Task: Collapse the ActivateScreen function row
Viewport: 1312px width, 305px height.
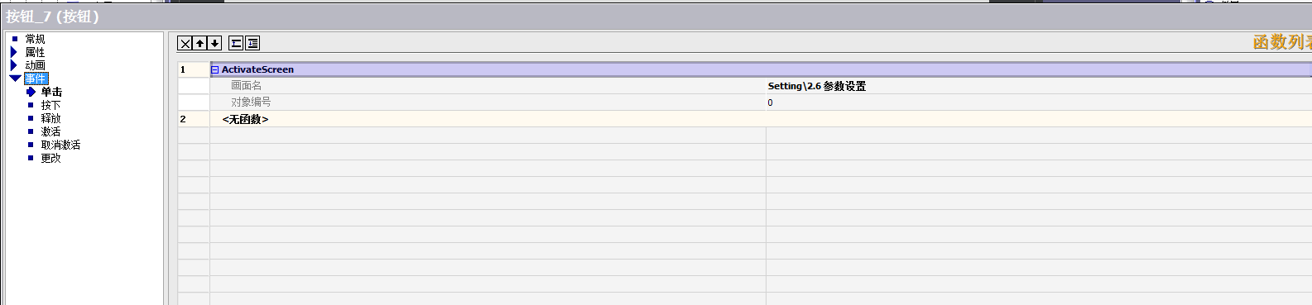Action: pyautogui.click(x=215, y=69)
